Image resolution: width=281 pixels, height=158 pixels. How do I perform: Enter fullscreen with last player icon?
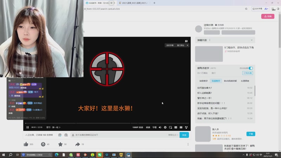186,127
